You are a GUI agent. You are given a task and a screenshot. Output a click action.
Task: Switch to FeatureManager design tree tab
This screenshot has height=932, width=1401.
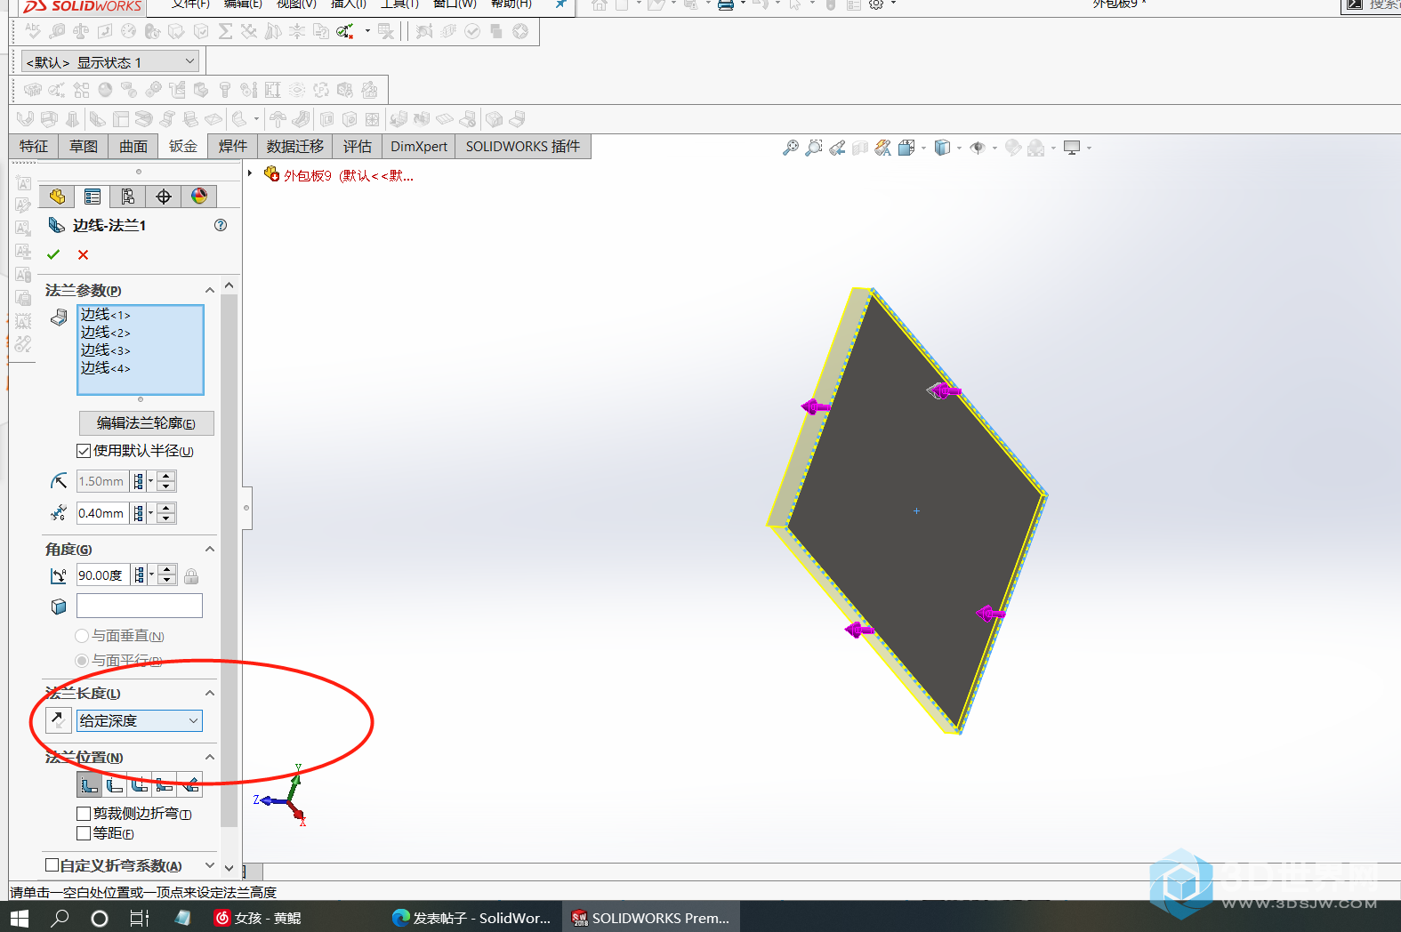[x=57, y=197]
